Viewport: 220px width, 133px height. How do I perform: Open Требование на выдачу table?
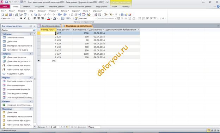coord(18,50)
